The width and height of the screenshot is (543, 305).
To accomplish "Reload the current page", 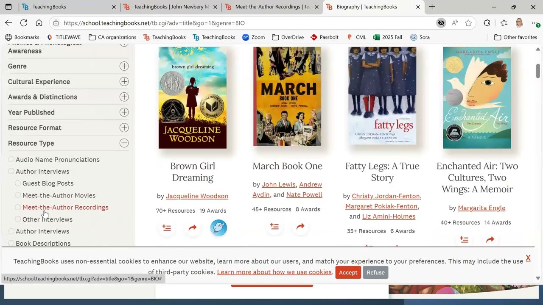I will click(24, 23).
